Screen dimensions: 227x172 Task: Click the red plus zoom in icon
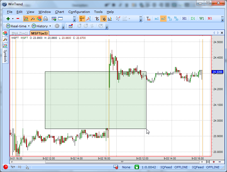[214, 162]
